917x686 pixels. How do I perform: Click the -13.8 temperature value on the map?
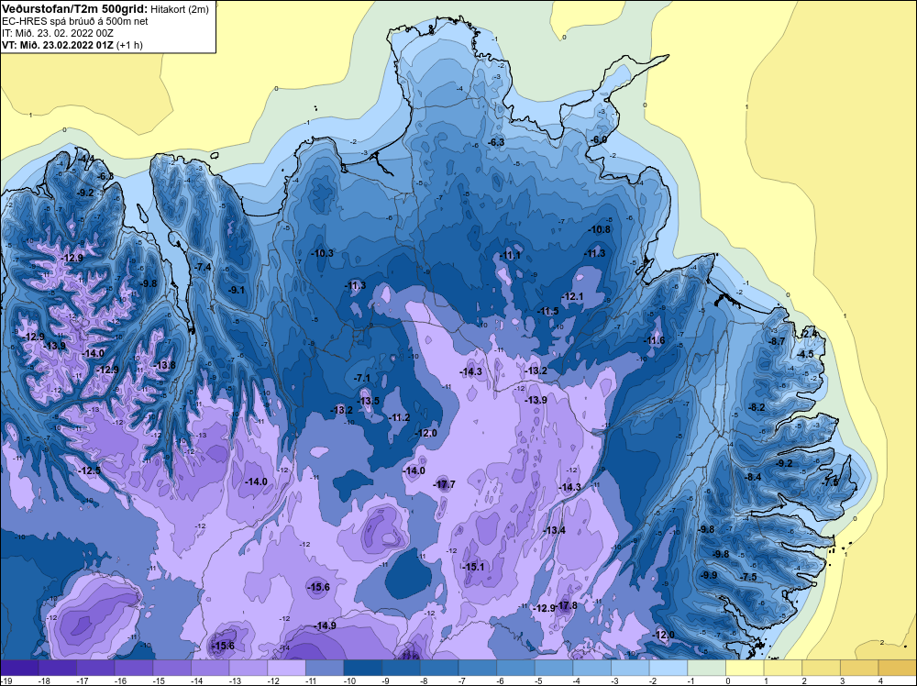coord(165,365)
